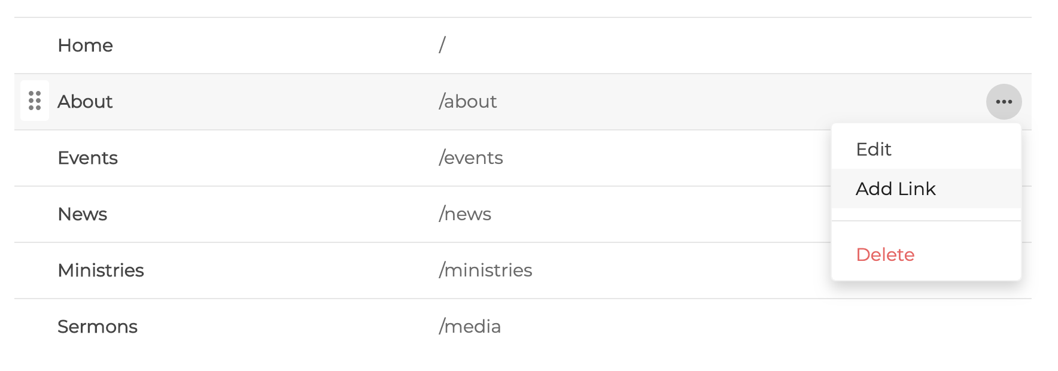
Task: Select the Events navigation label
Action: tap(87, 158)
